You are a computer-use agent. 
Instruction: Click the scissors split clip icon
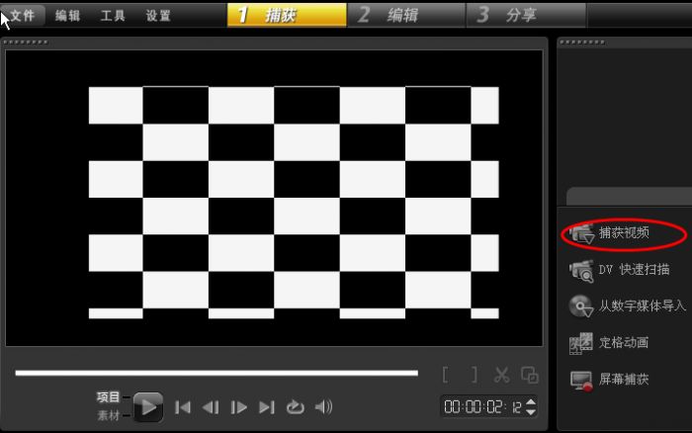tap(501, 375)
